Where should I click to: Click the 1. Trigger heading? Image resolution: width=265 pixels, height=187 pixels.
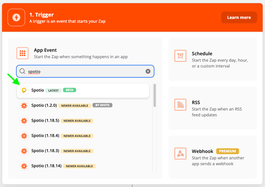pos(42,15)
